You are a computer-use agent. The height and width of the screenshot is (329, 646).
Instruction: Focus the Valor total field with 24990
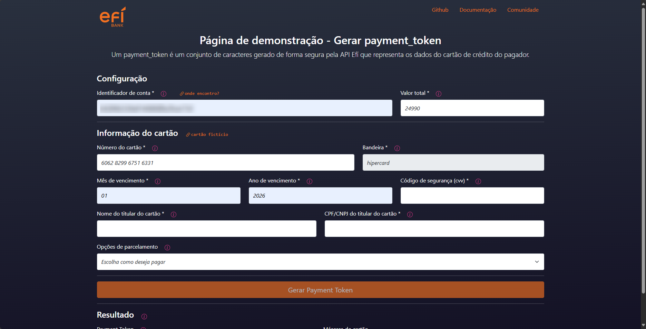point(472,108)
